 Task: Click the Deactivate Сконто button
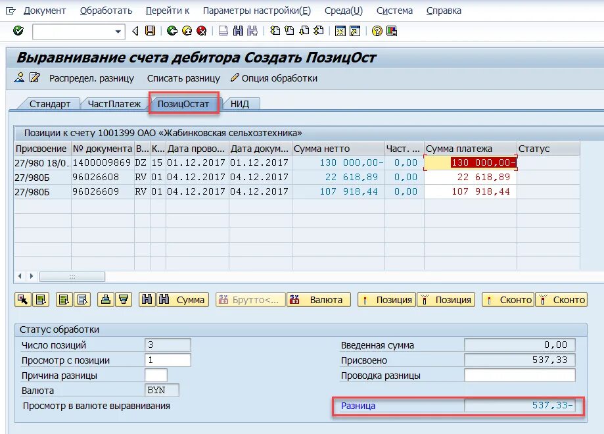pyautogui.click(x=561, y=299)
